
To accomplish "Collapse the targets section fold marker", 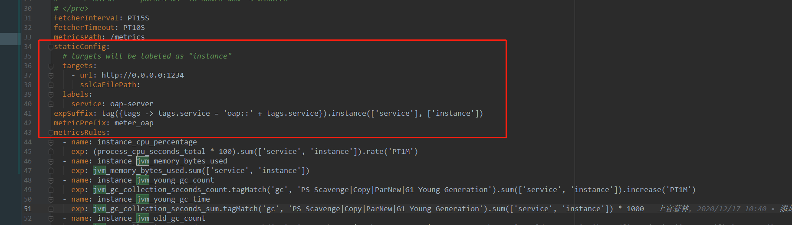I will click(51, 66).
